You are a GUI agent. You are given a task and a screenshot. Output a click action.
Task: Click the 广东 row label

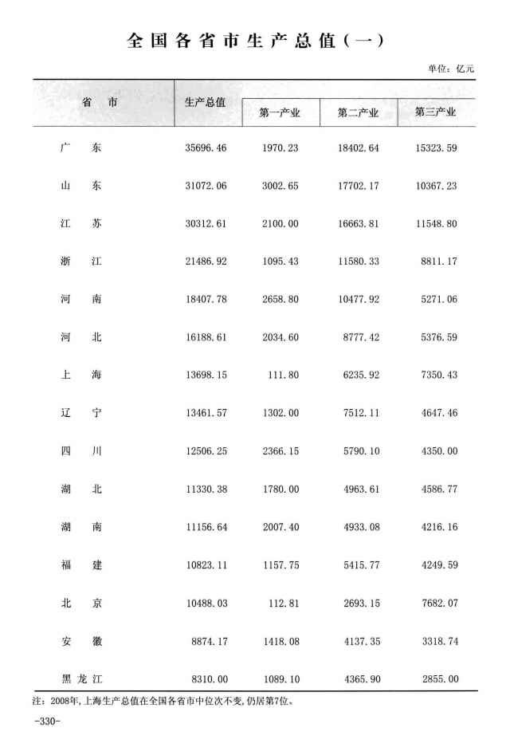point(81,148)
